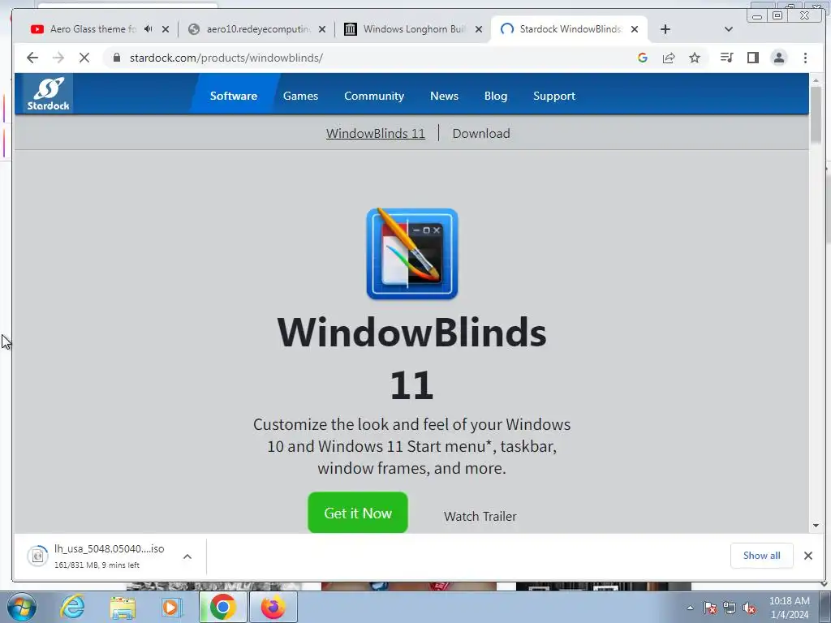The width and height of the screenshot is (831, 623).
Task: Click the green Get it Now button
Action: pyautogui.click(x=358, y=513)
